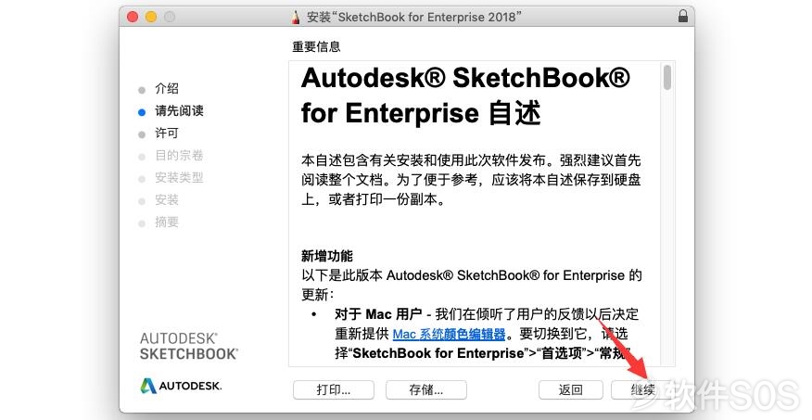Screen dimensions: 812x420
Task: Click the 存储... (Save) button
Action: [x=426, y=390]
